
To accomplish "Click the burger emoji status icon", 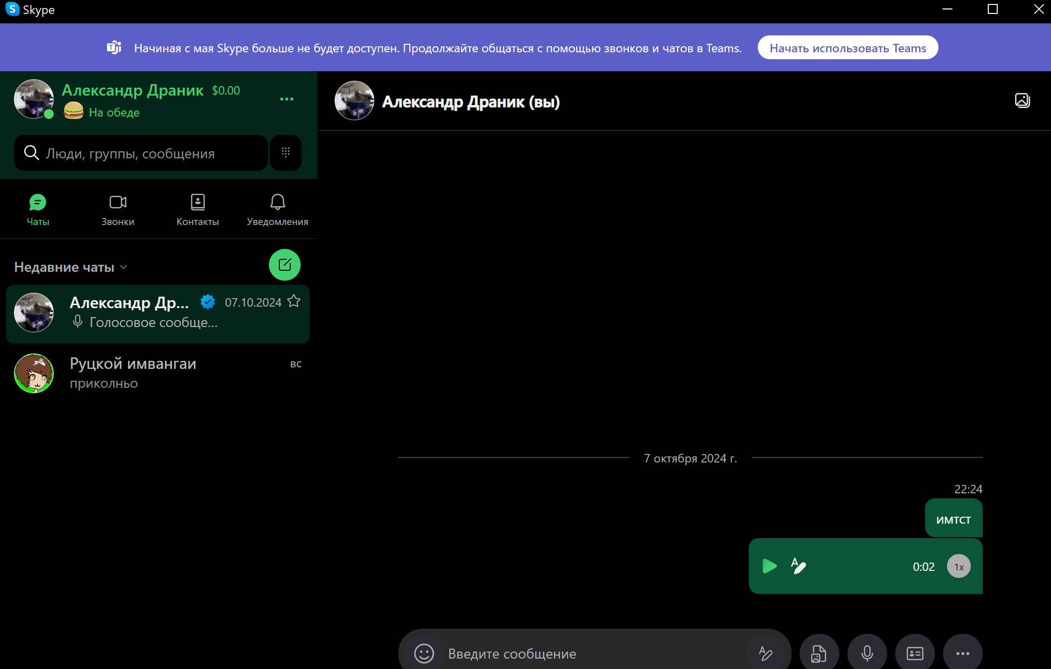I will pos(74,111).
